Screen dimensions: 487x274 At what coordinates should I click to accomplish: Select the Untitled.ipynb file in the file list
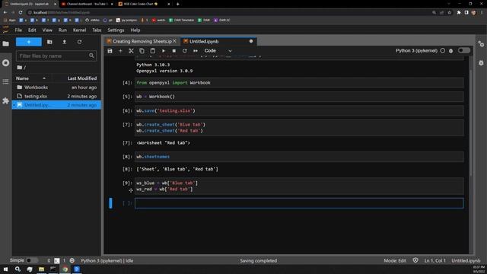point(56,105)
